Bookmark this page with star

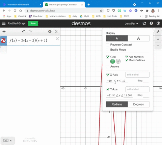coord(101,11)
